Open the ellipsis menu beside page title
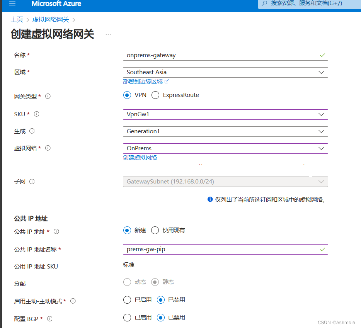Viewport: 361px width, 328px height. [x=108, y=34]
